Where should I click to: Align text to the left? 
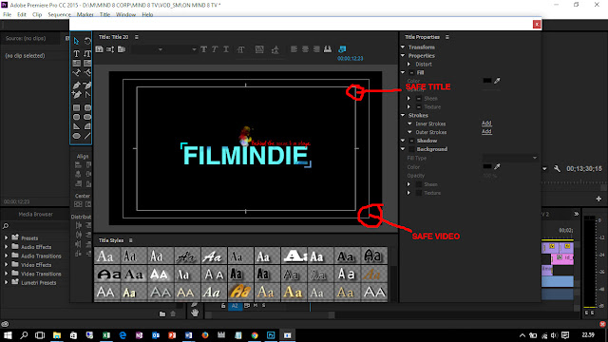click(294, 49)
